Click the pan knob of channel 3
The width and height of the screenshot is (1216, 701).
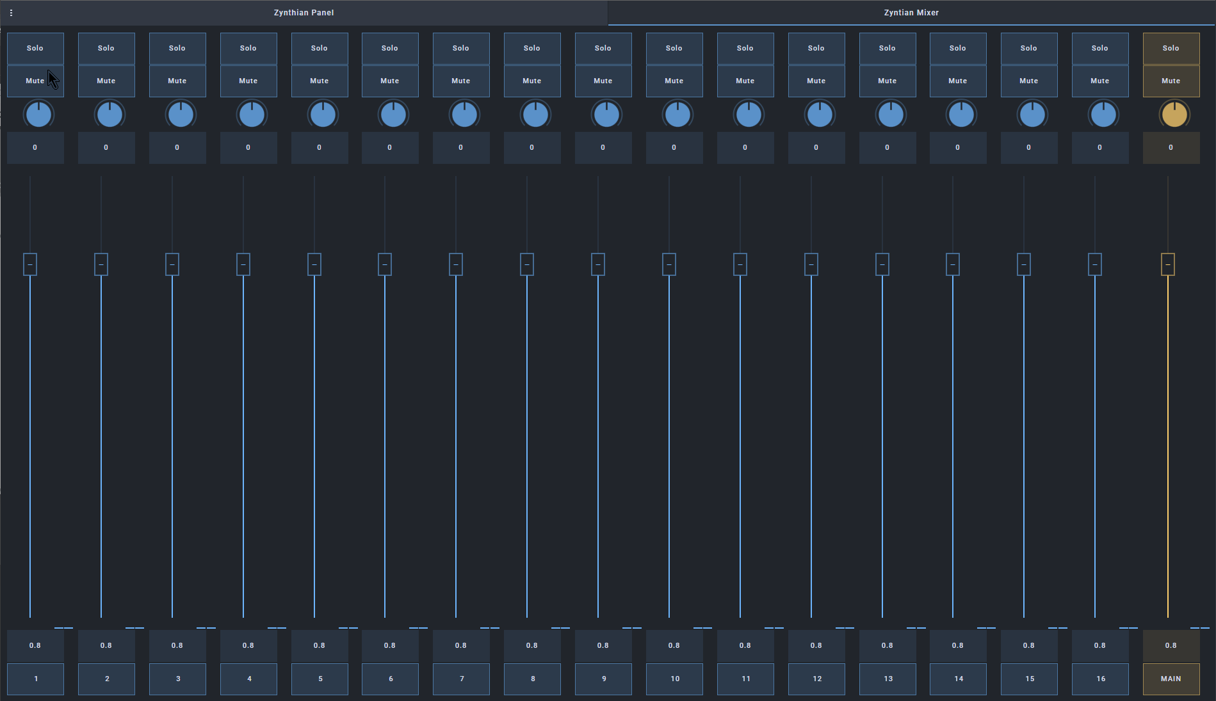181,115
